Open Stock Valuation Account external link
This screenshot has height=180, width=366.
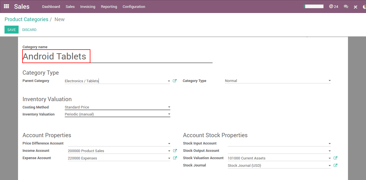[x=335, y=158]
